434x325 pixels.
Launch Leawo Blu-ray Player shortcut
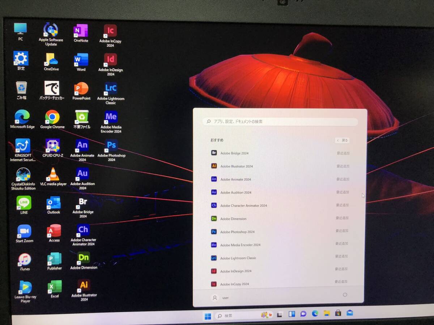25,292
